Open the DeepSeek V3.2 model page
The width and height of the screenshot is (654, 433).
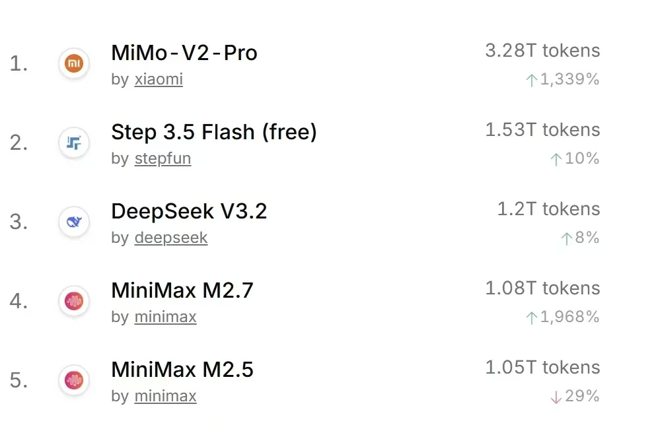point(189,211)
